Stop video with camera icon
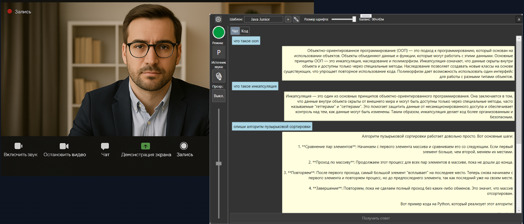Screen dimensions: 524x224 pyautogui.click(x=64, y=146)
